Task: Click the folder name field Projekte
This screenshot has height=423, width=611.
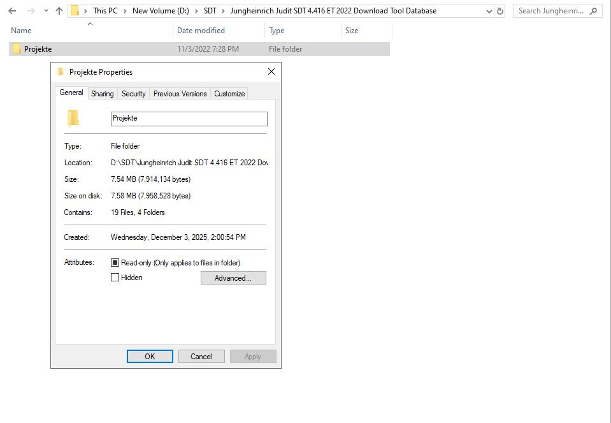Action: tap(189, 119)
